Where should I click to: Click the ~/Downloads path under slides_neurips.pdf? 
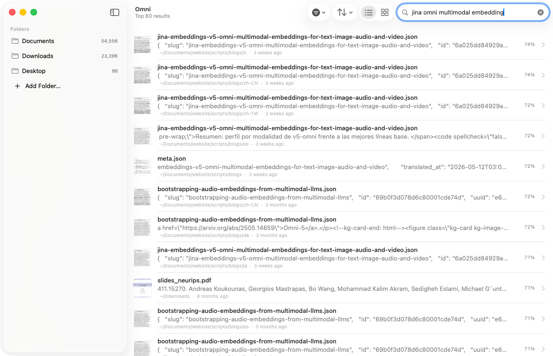[175, 297]
